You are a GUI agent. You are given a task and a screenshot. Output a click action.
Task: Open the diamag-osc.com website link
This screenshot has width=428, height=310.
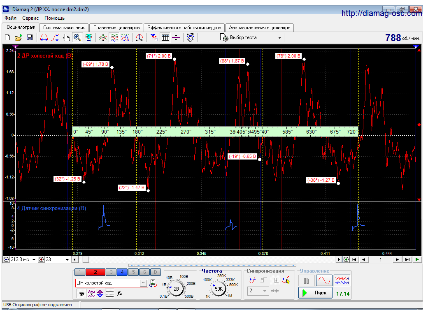coord(381,13)
